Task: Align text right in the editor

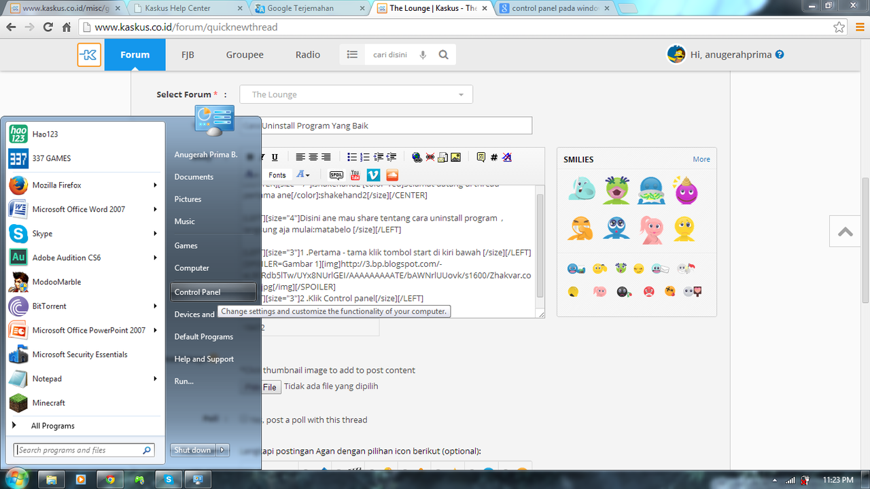Action: point(326,158)
